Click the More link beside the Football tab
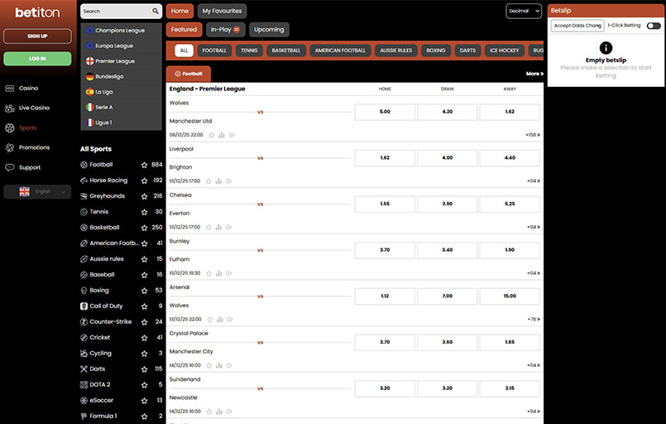 [x=534, y=74]
